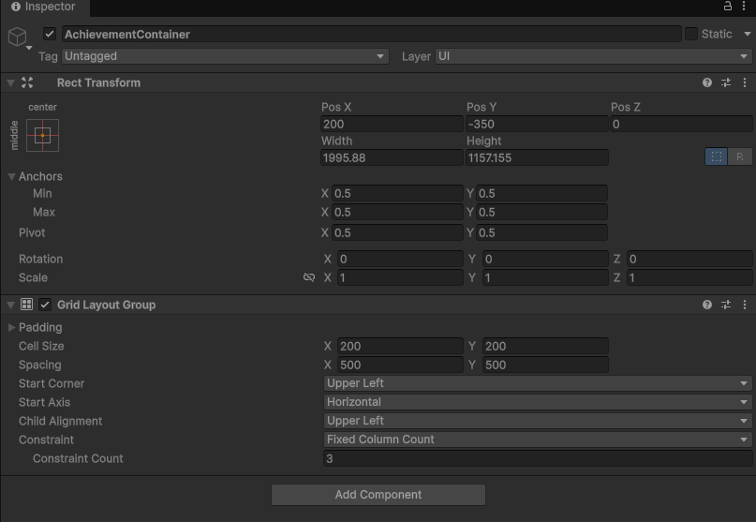Image resolution: width=756 pixels, height=522 pixels.
Task: Click the GameObject cube icon
Action: pos(18,37)
